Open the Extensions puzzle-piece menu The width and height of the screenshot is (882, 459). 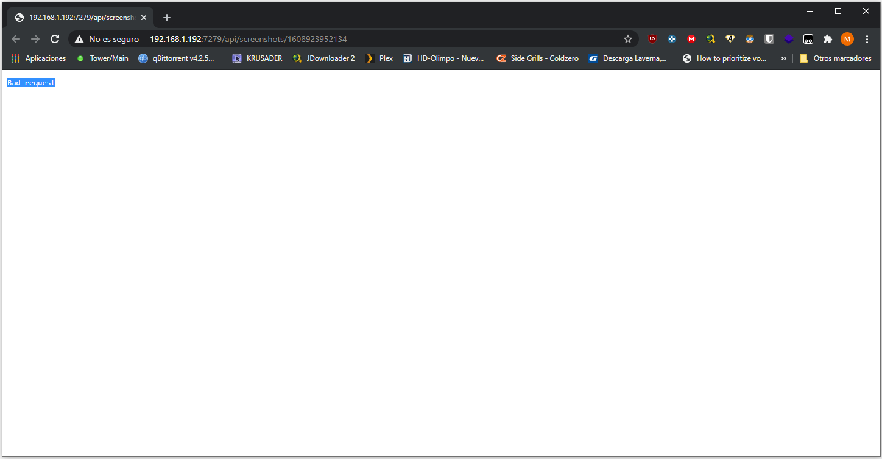[827, 39]
